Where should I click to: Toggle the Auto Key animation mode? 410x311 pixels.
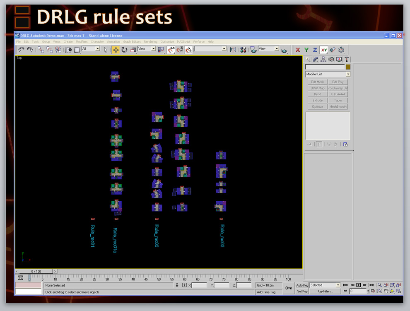point(302,285)
